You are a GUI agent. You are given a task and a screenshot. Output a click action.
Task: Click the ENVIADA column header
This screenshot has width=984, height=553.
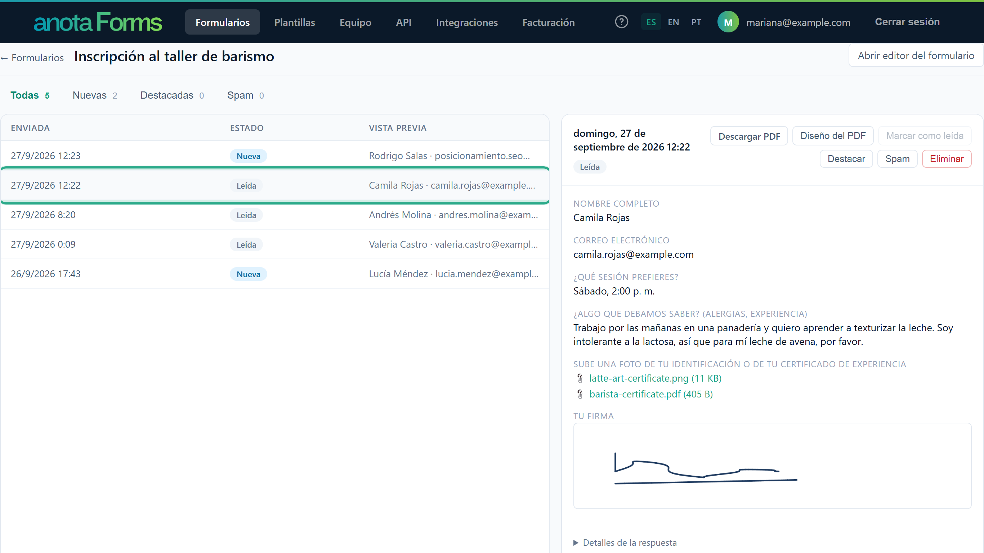(30, 128)
